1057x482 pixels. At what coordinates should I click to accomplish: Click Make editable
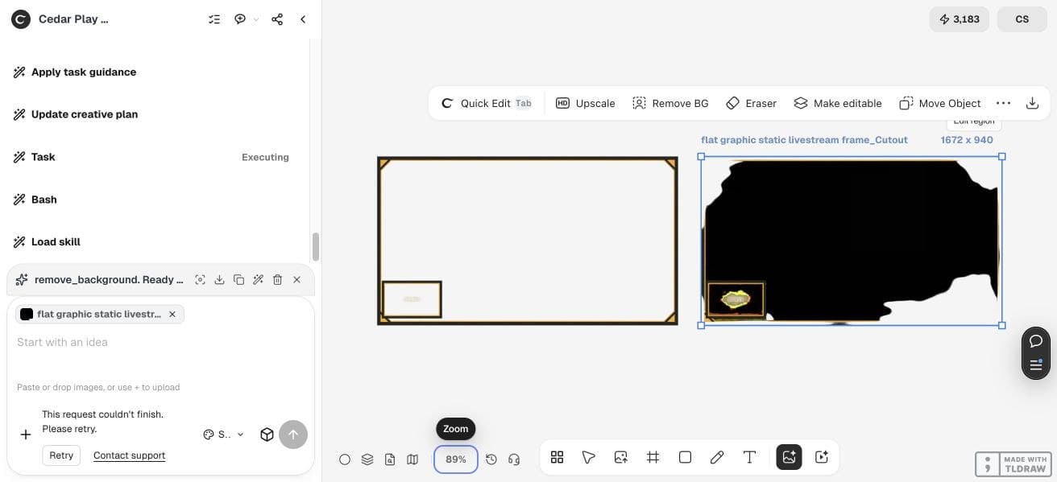(838, 103)
